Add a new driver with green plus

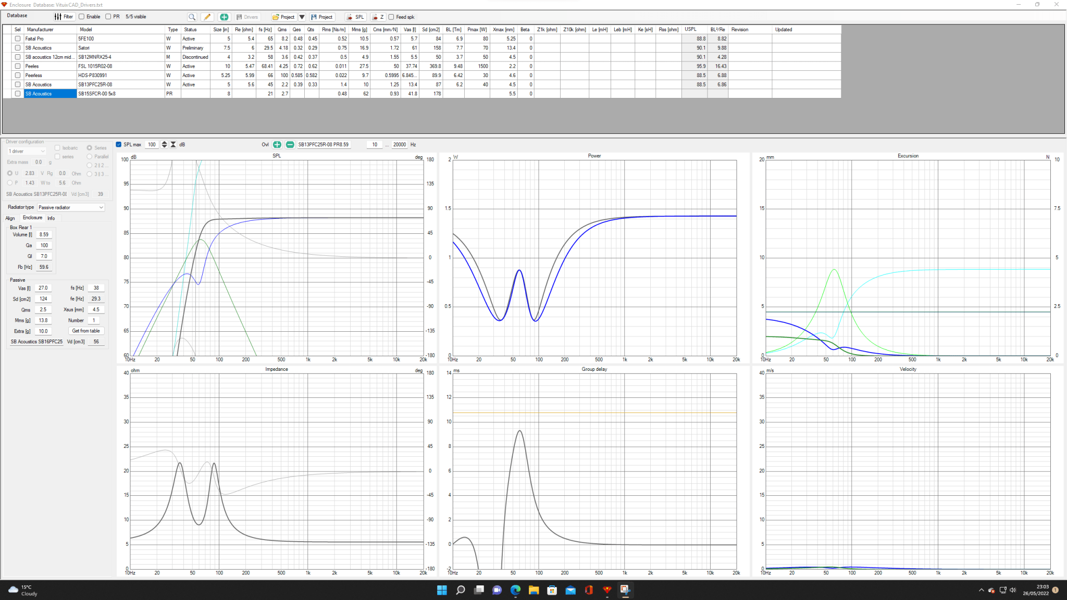tap(224, 17)
